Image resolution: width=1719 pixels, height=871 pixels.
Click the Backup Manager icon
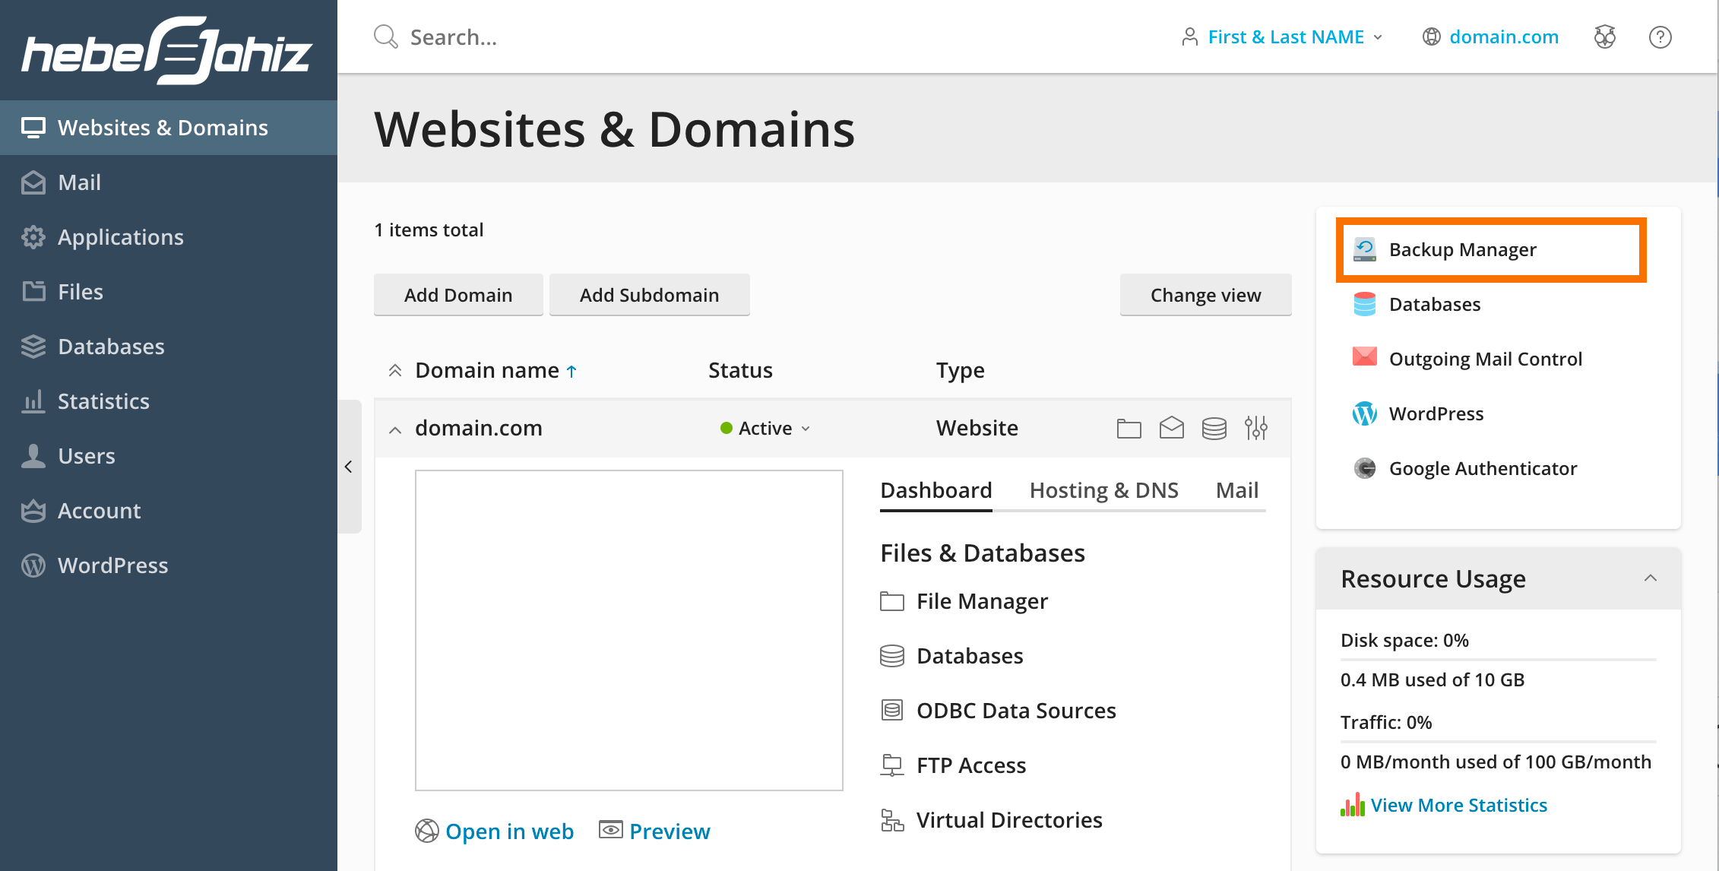(x=1365, y=249)
